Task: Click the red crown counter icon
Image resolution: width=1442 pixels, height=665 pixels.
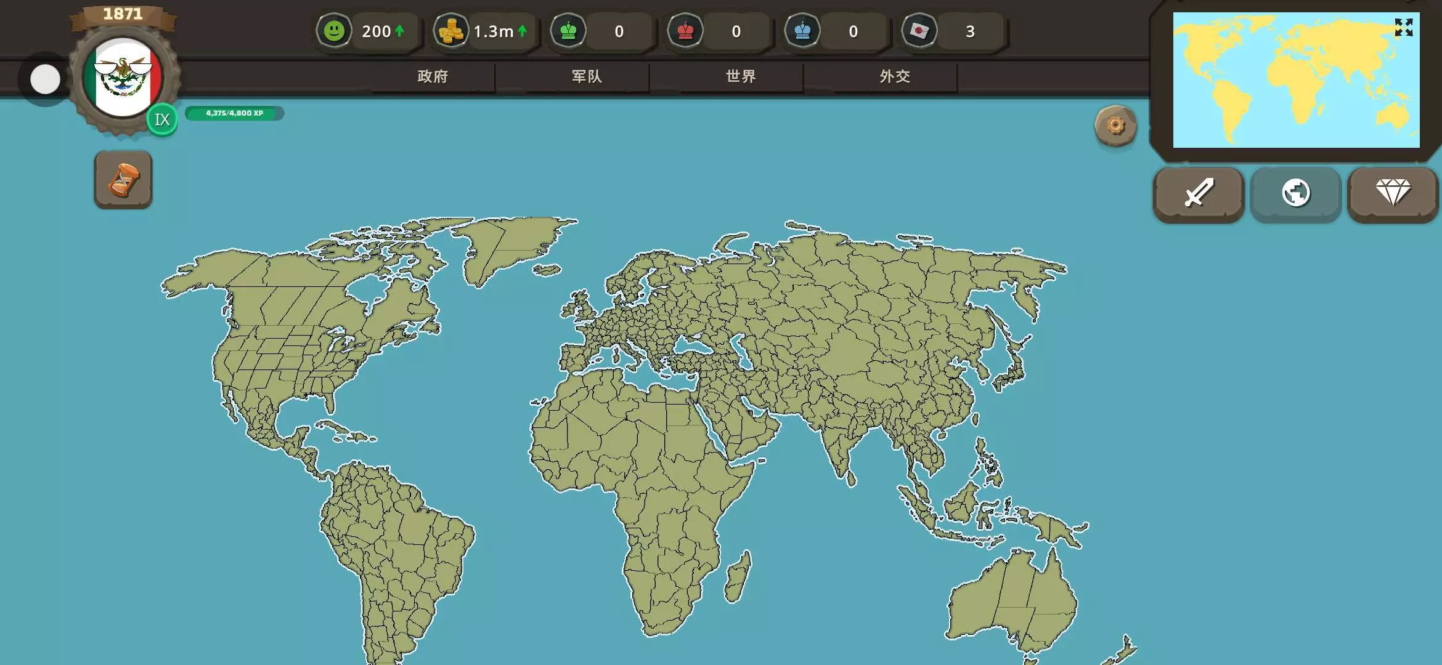Action: pos(685,31)
